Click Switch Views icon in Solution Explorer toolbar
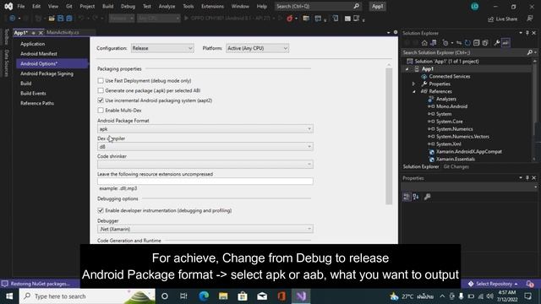 point(434,43)
